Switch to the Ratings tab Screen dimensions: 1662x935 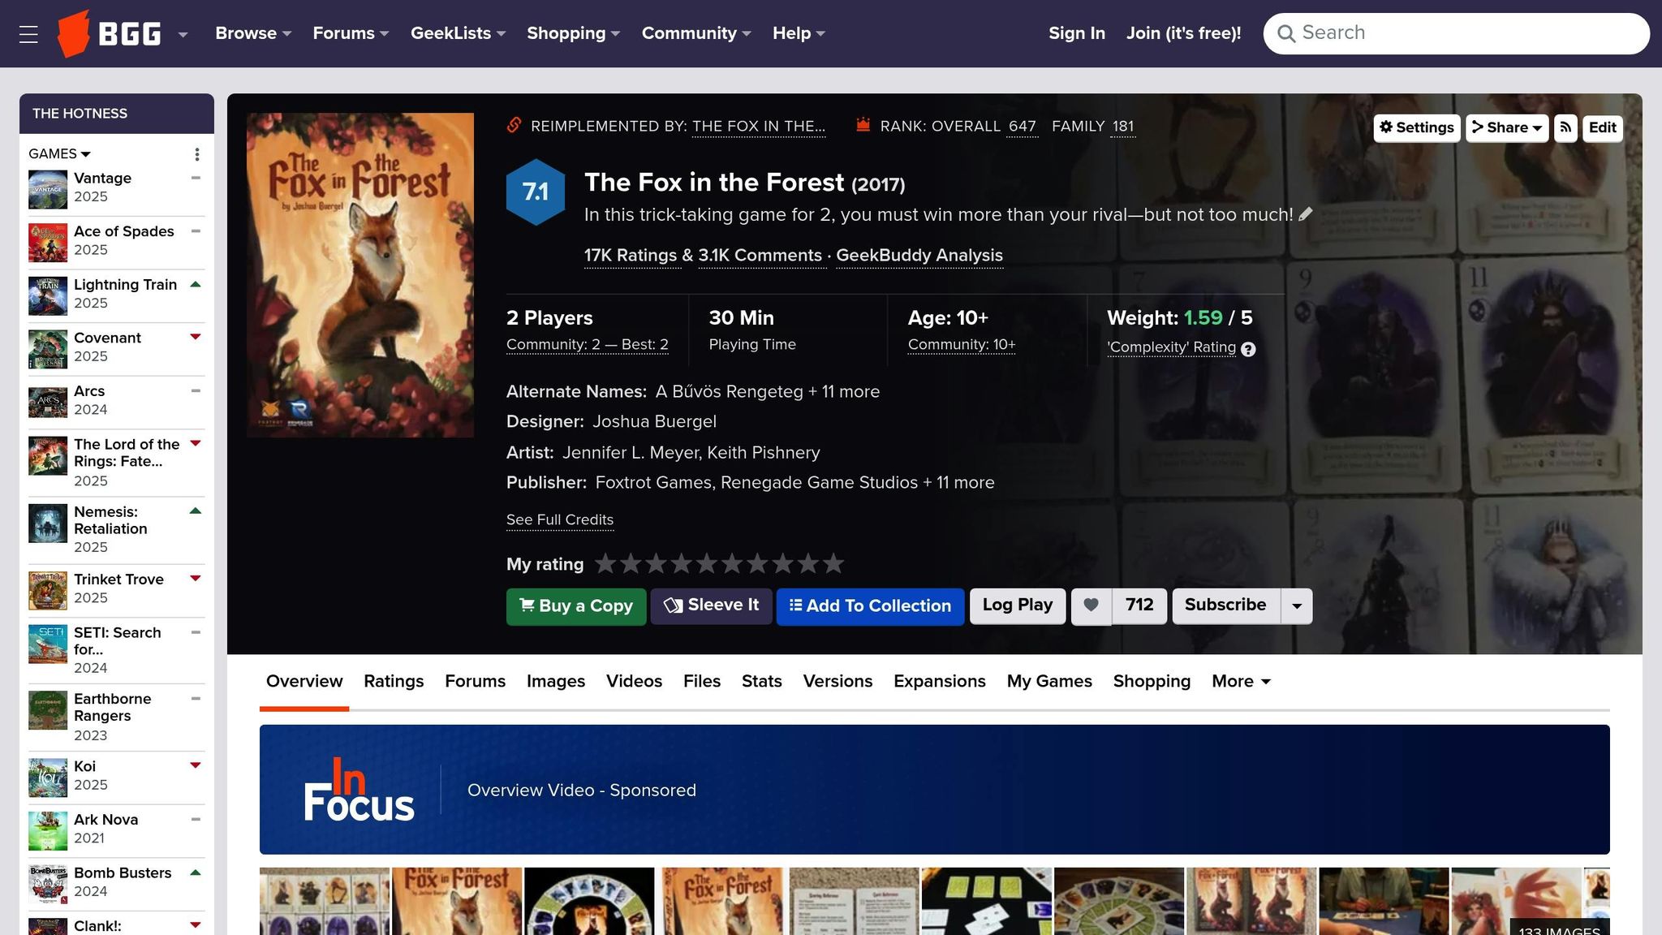(394, 682)
